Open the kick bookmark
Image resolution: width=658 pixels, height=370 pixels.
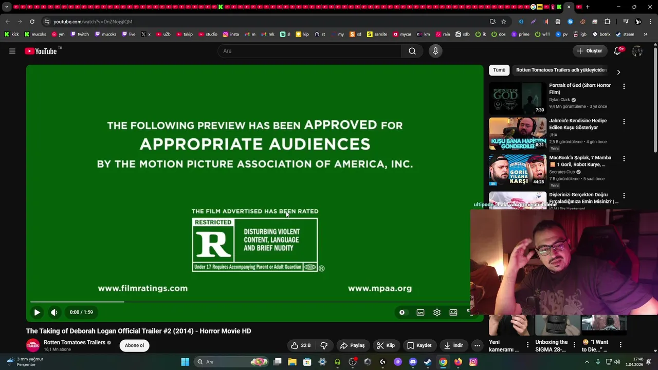click(x=11, y=34)
